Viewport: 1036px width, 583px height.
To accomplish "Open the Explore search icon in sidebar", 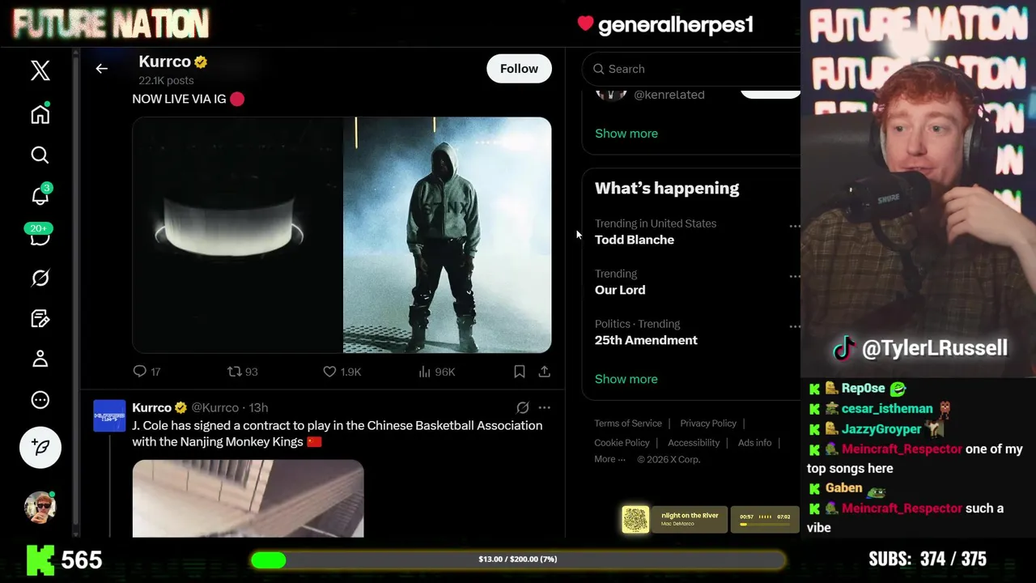I will pyautogui.click(x=40, y=155).
